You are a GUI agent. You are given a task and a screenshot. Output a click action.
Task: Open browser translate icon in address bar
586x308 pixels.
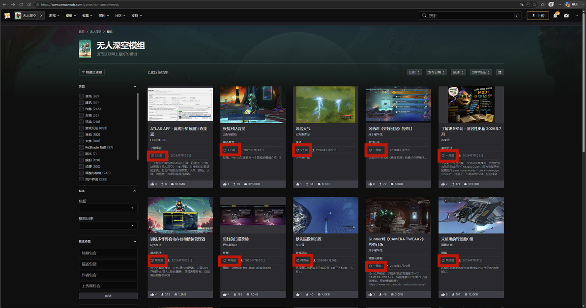pos(521,4)
